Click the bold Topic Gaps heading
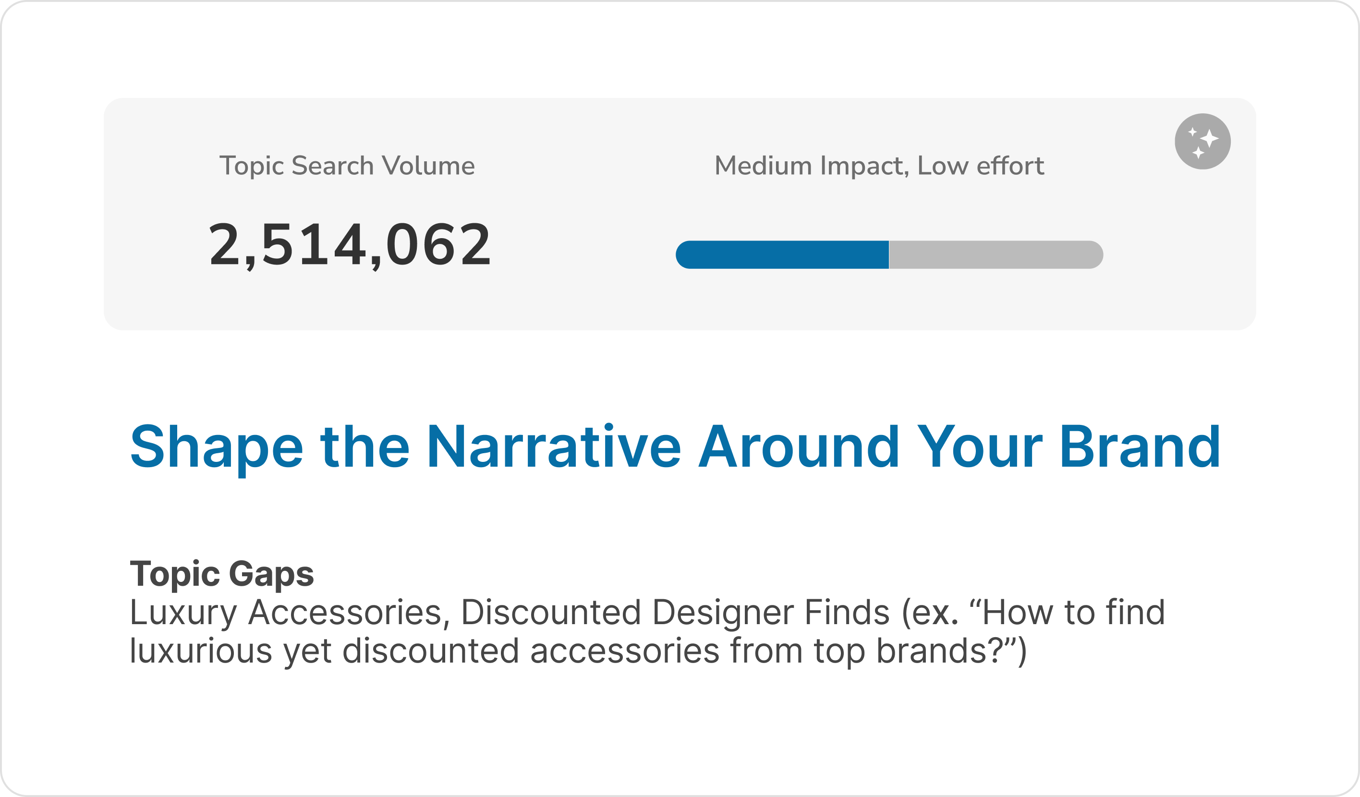Image resolution: width=1360 pixels, height=797 pixels. [x=222, y=573]
